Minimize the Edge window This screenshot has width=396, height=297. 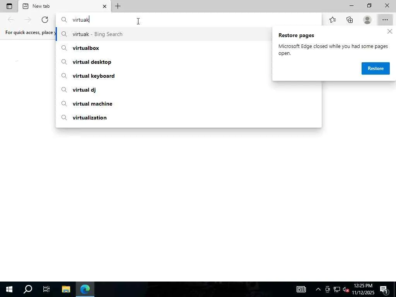(352, 5)
